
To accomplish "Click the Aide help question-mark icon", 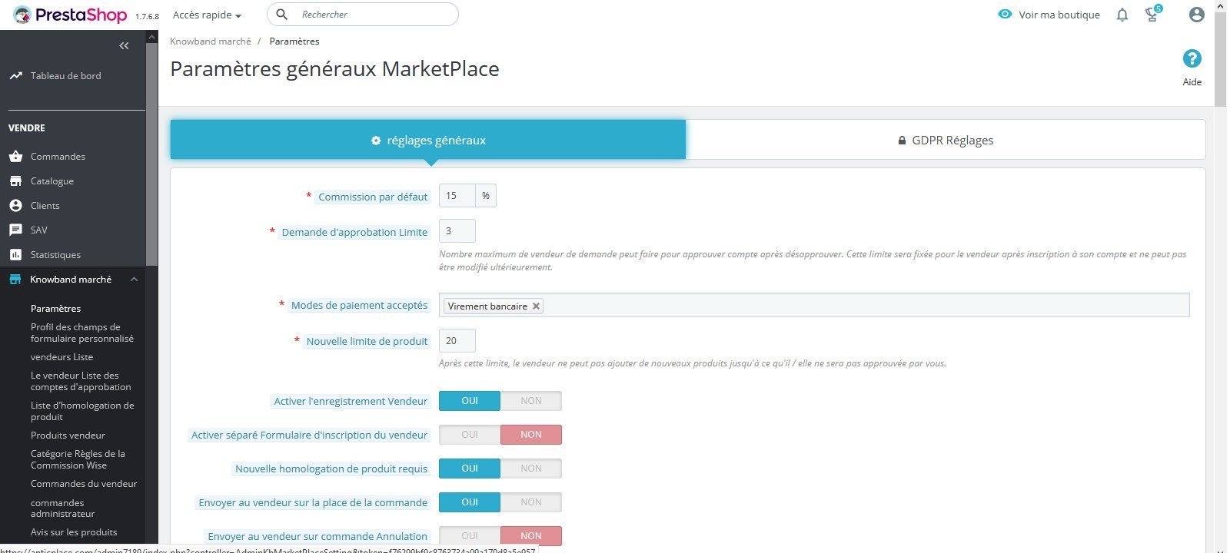I will [x=1192, y=58].
